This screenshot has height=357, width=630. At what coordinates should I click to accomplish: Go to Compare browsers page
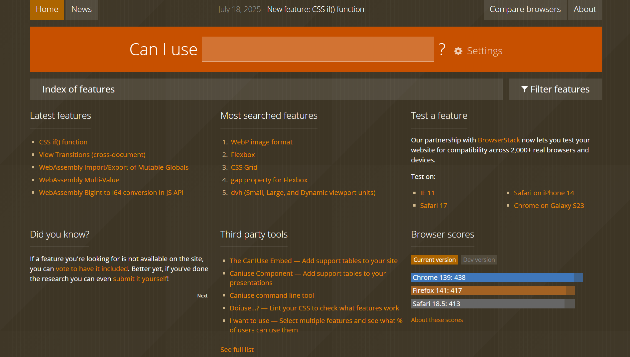click(525, 9)
